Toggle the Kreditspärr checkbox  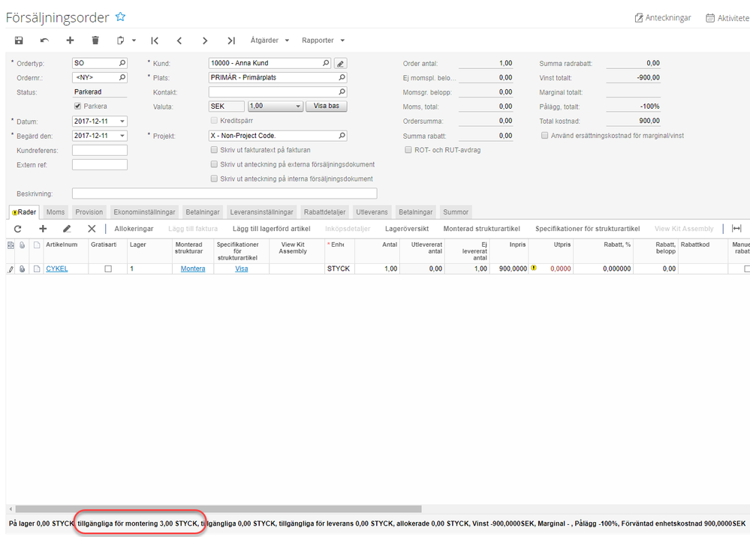pyautogui.click(x=214, y=121)
